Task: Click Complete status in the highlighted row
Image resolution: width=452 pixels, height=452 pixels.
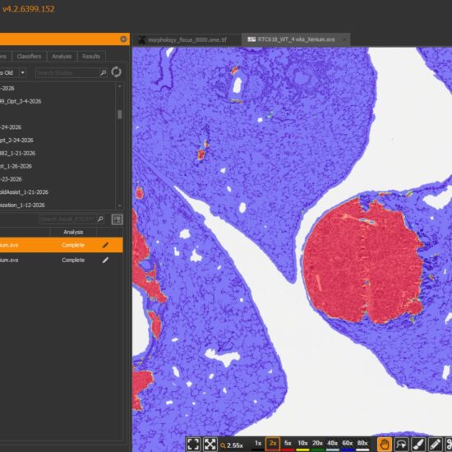Action: click(73, 245)
